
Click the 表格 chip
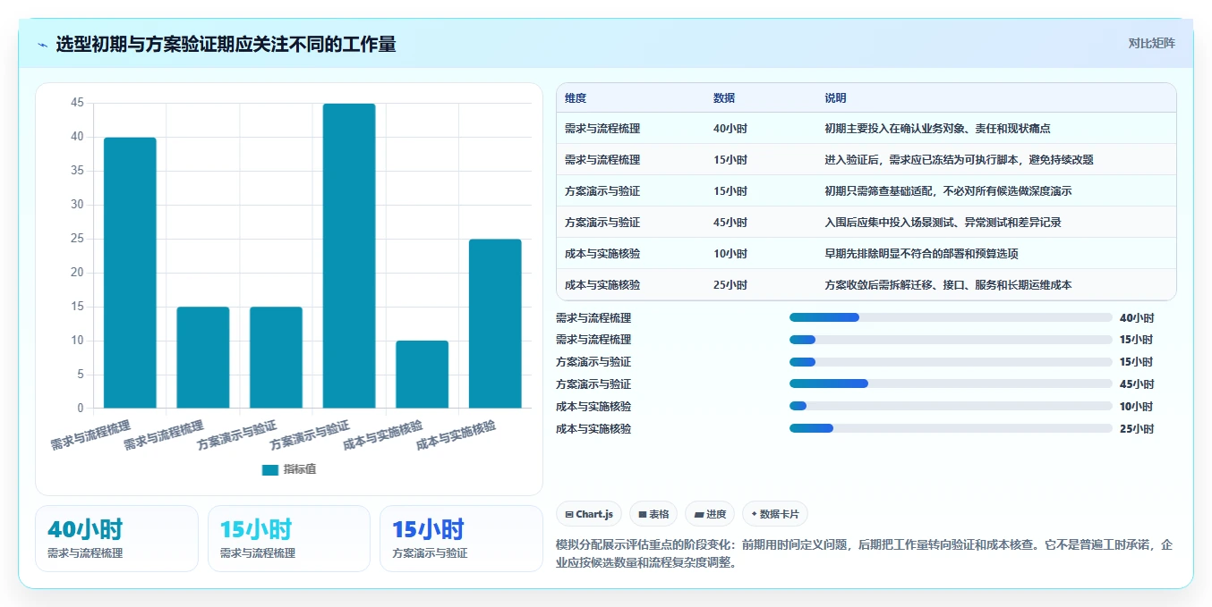pyautogui.click(x=653, y=514)
